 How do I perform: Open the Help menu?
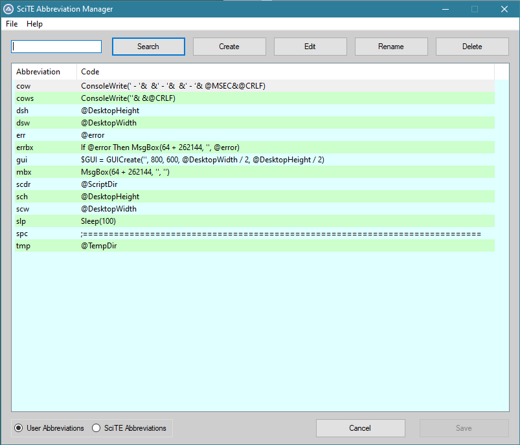coord(34,24)
